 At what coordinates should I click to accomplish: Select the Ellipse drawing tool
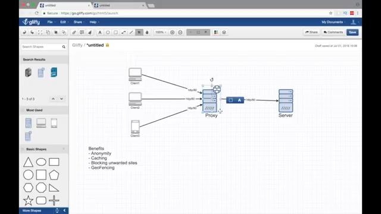(108, 32)
